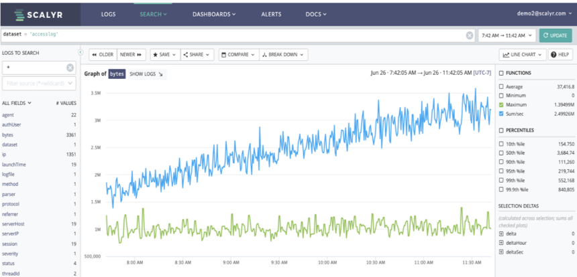Open the Dashboards menu
Image resolution: width=577 pixels, height=277 pixels.
pos(214,13)
